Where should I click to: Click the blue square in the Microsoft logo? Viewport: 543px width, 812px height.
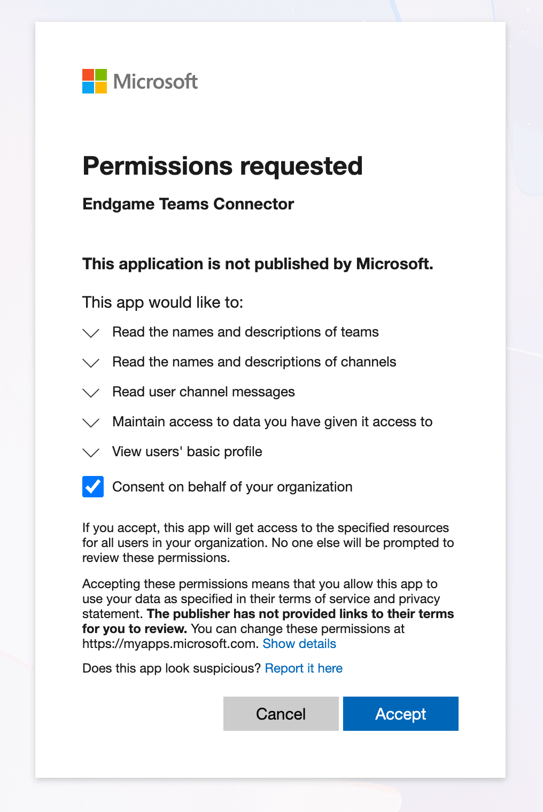pos(88,89)
